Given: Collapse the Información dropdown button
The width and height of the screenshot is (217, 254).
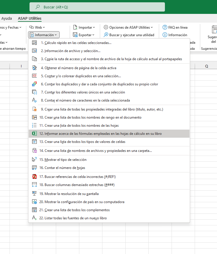Looking at the screenshot, I should click(44, 35).
